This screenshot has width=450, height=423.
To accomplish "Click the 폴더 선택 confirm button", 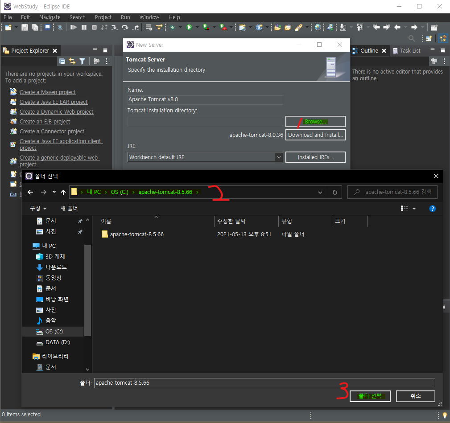I will (x=370, y=396).
